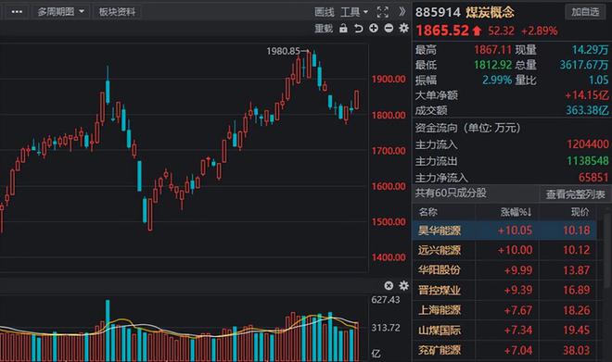Click the 主力净流入 value 65851

pos(593,178)
